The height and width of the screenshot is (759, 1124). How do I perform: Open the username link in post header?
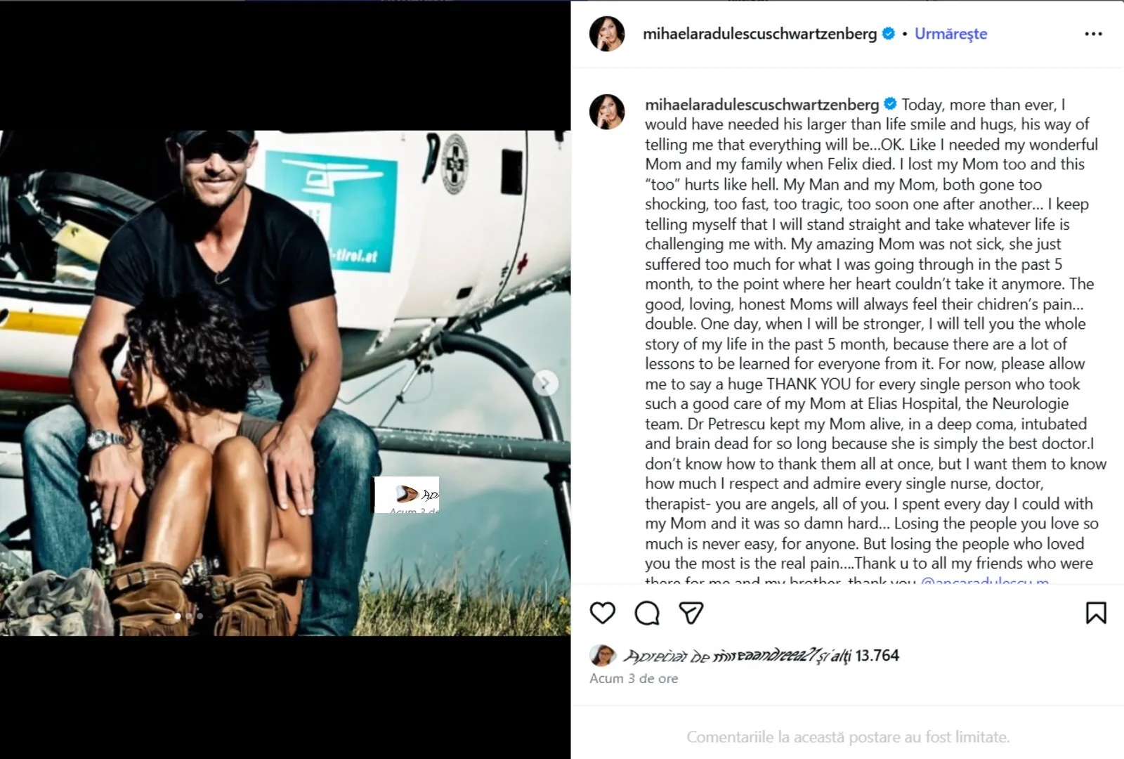click(x=759, y=34)
